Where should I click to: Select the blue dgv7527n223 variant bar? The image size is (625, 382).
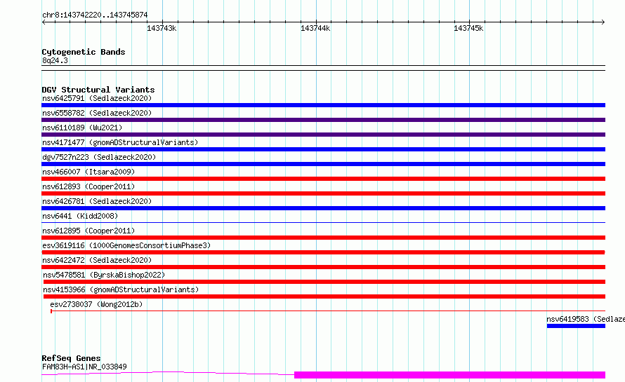point(323,164)
